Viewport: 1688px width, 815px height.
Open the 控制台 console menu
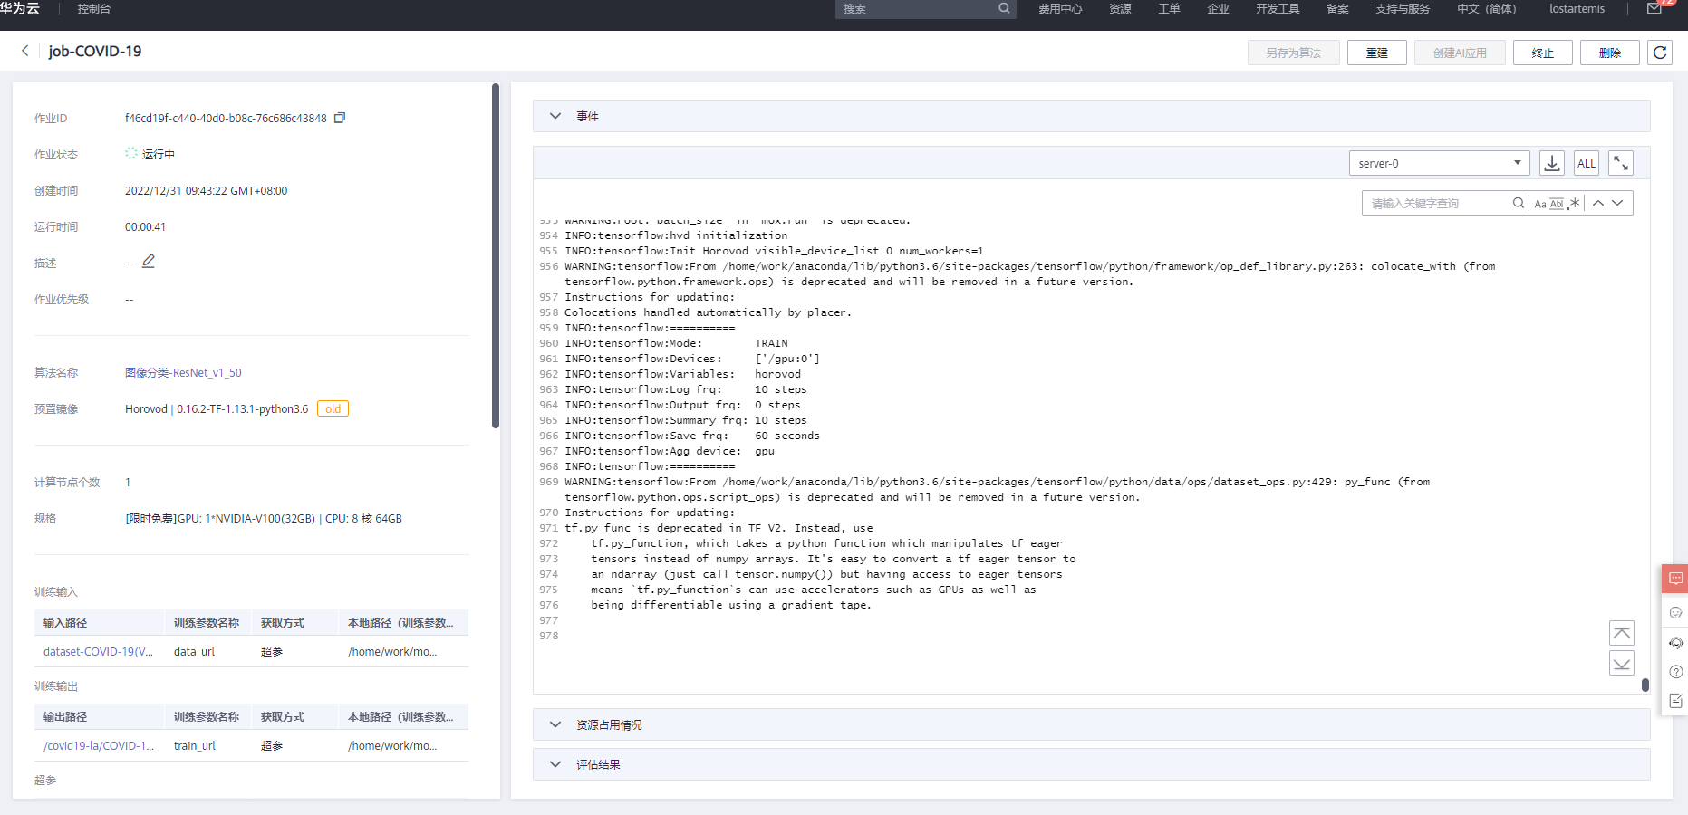[x=94, y=9]
